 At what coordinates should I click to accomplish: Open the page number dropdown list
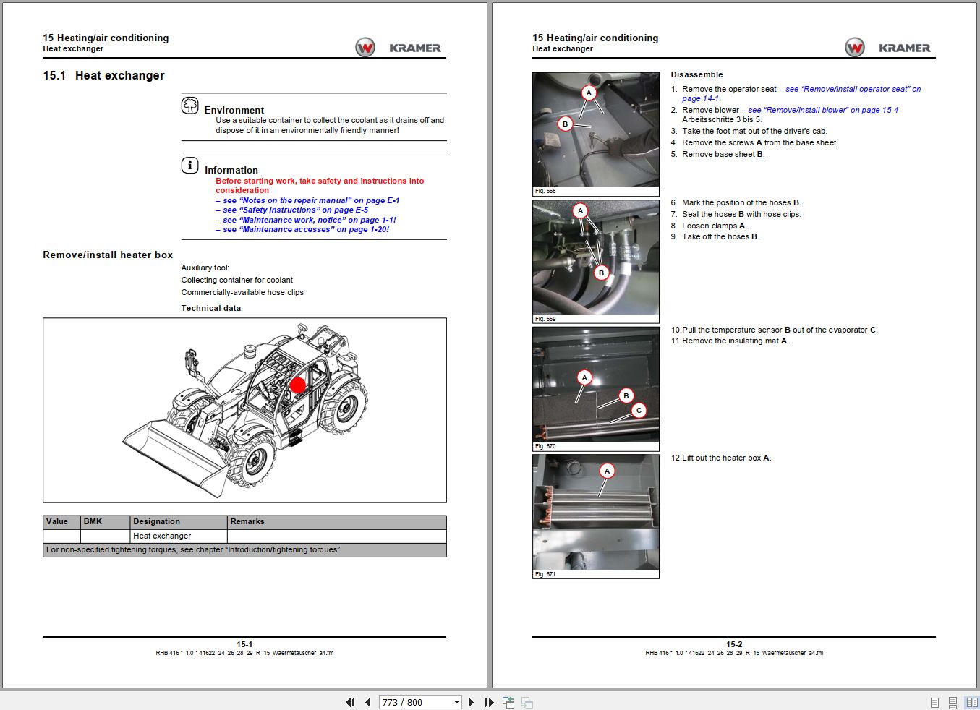tap(456, 702)
